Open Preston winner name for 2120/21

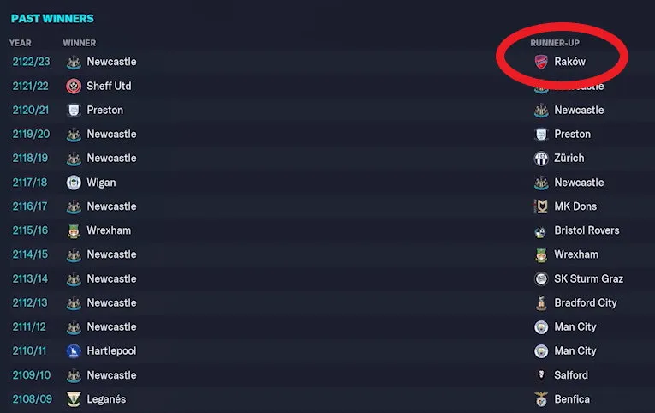click(x=105, y=110)
